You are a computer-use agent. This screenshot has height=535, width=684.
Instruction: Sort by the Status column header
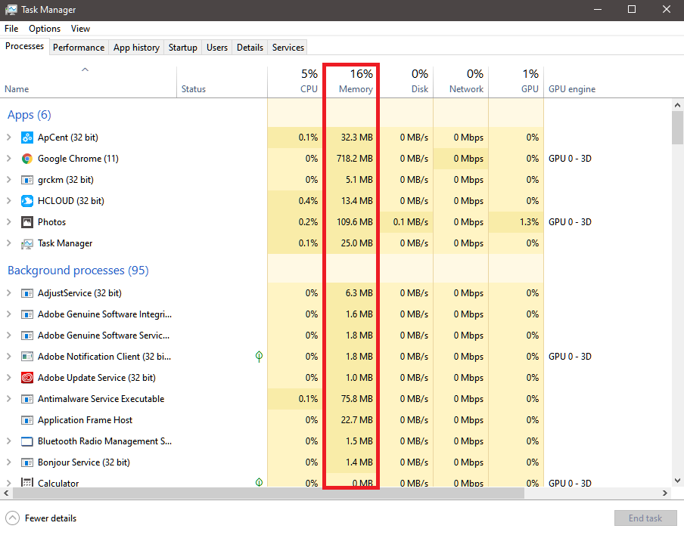pyautogui.click(x=222, y=82)
